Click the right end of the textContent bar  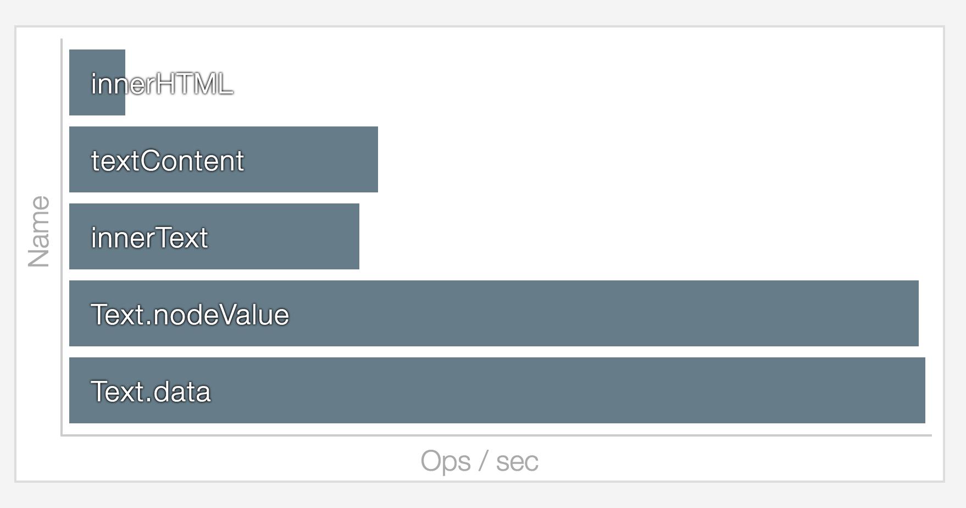(374, 159)
